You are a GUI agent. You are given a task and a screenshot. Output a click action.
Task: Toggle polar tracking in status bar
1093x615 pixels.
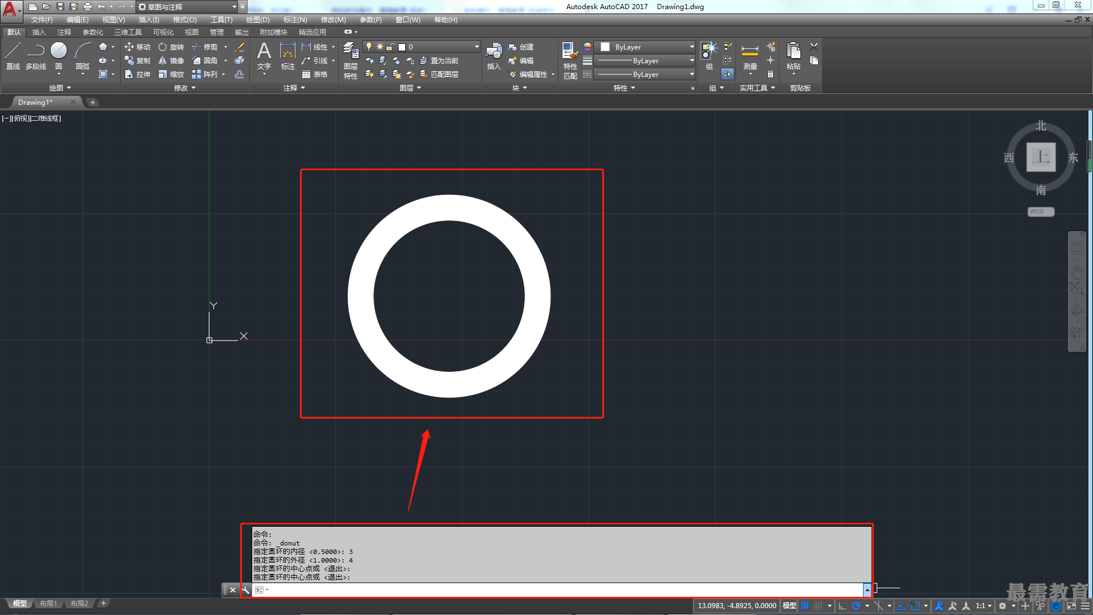pos(856,606)
